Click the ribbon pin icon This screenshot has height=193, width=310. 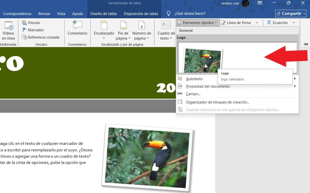click(x=305, y=44)
